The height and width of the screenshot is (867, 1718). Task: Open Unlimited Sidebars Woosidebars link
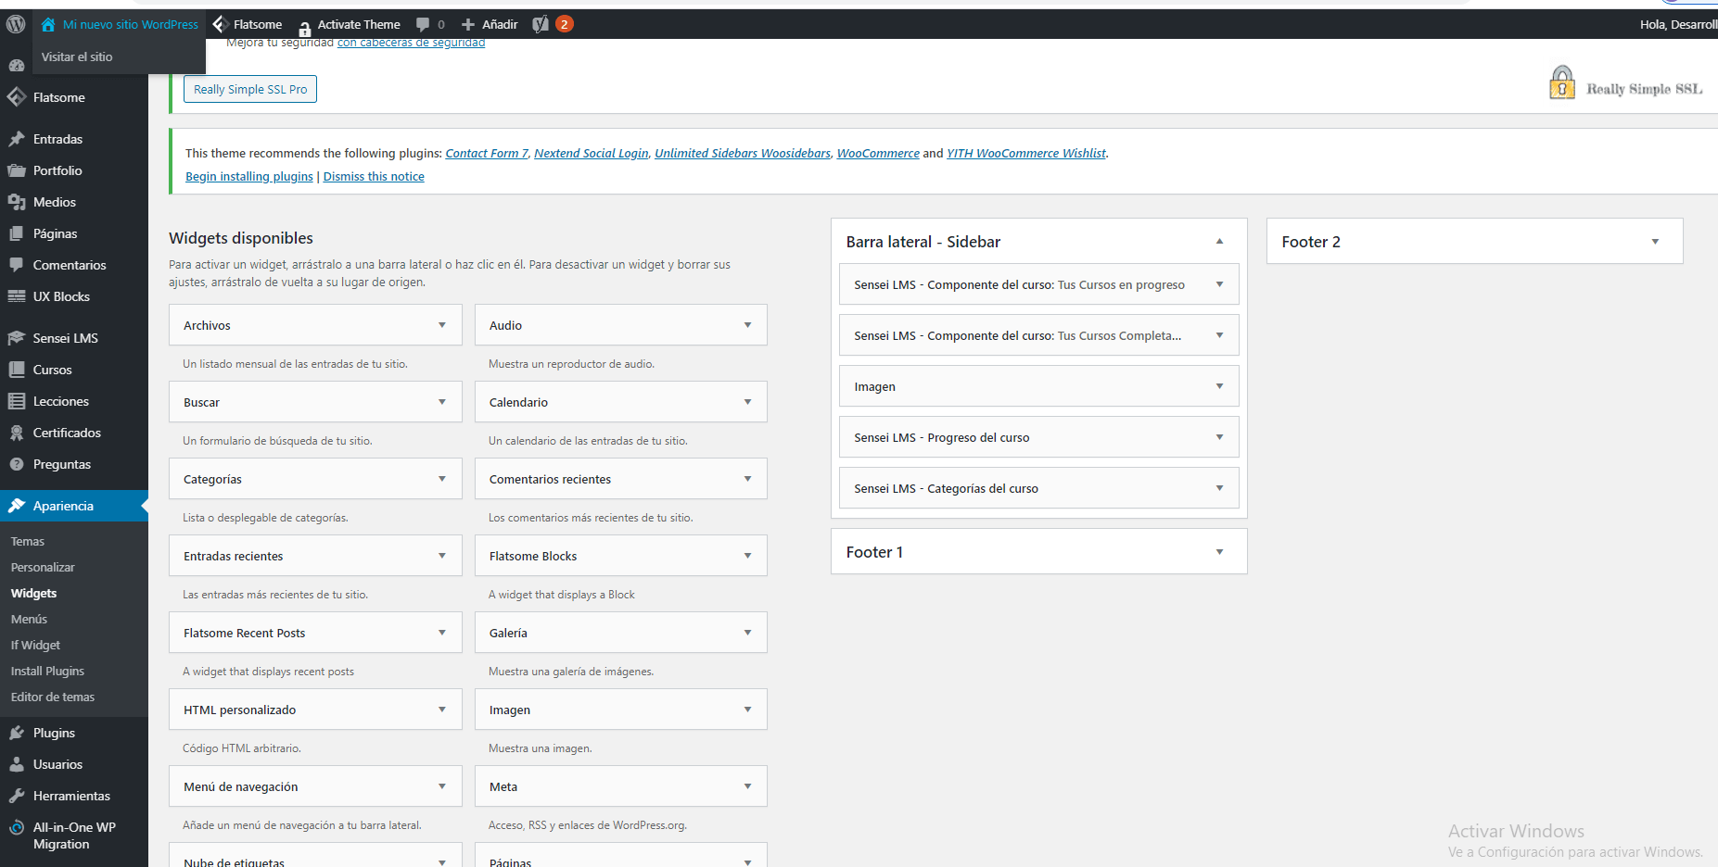(743, 154)
